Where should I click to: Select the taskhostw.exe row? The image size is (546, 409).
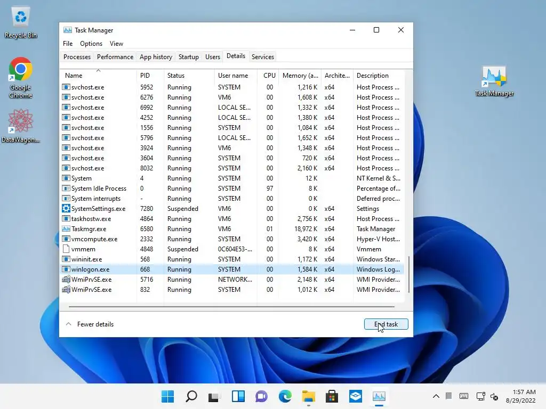point(232,218)
